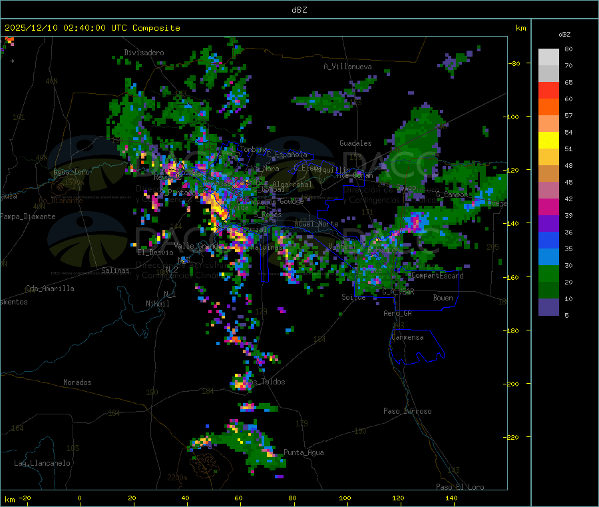Click the red 60 dBZ legend swatch
This screenshot has height=507, width=599.
point(548,90)
